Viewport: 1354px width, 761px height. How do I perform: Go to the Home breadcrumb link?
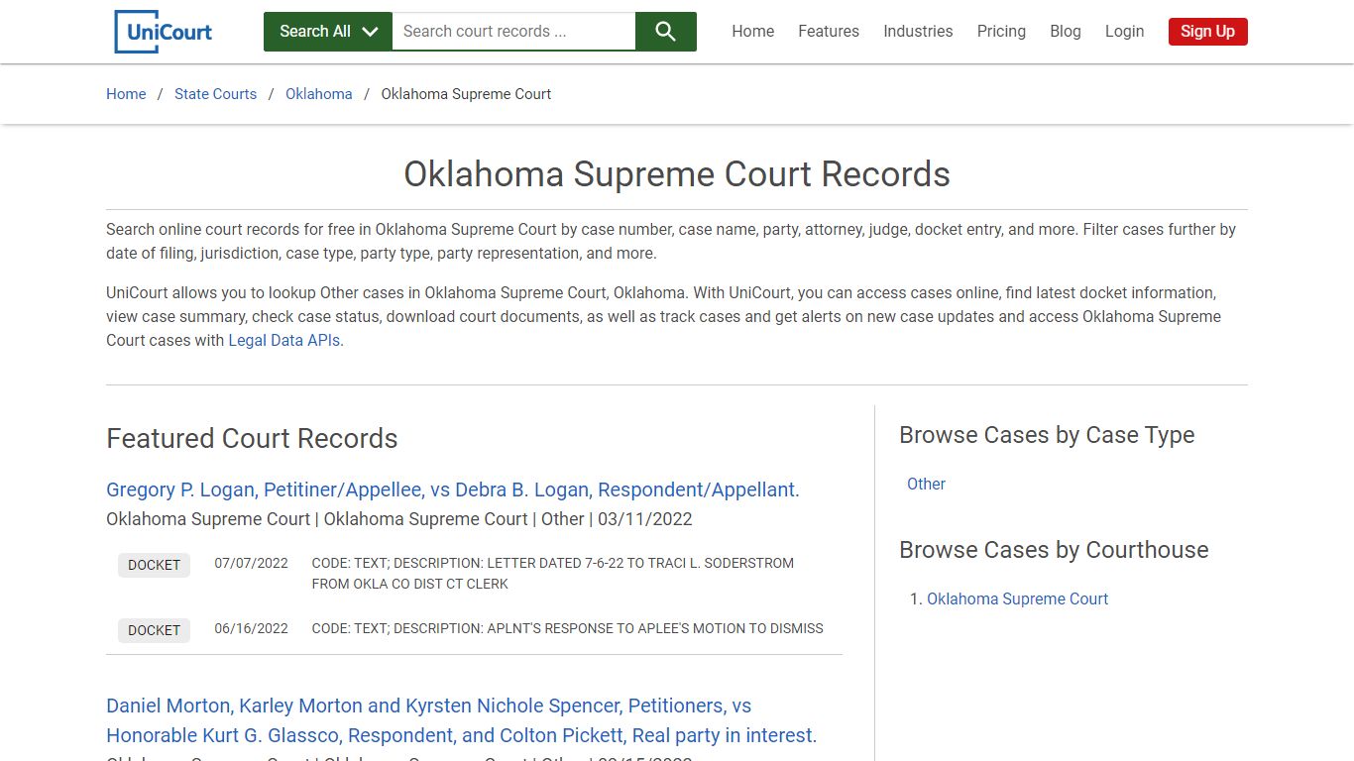point(126,94)
